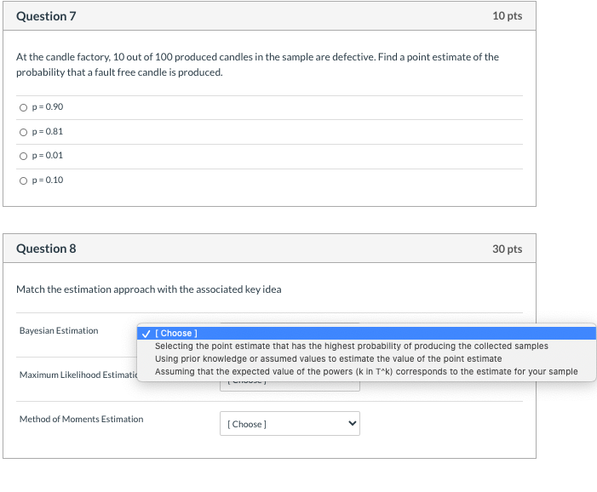Choose 'Assuming that the expected value of powers' option
Viewport: 597px width, 492px height.
(x=366, y=371)
